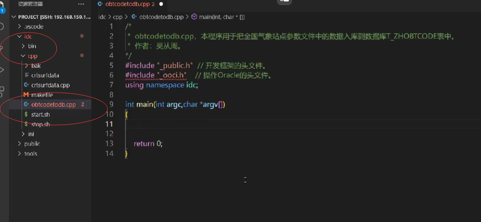
Task: Click line number 1 in the gutter
Action: (111, 26)
